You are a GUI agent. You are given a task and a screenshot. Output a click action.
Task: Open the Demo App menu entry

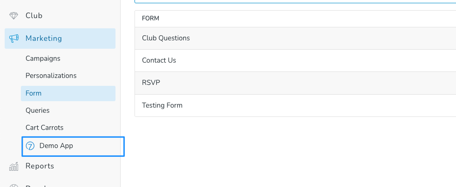click(x=73, y=147)
